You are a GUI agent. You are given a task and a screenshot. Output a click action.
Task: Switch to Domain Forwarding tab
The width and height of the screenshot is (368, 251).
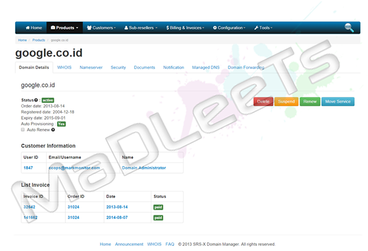coord(246,68)
